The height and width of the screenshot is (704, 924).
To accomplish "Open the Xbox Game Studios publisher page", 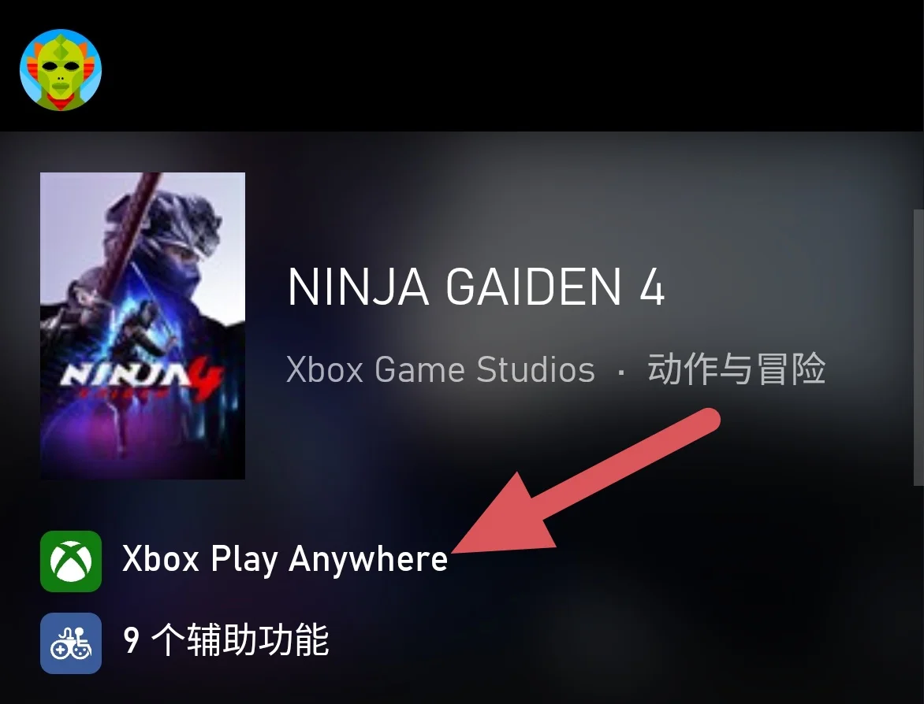I will tap(440, 369).
